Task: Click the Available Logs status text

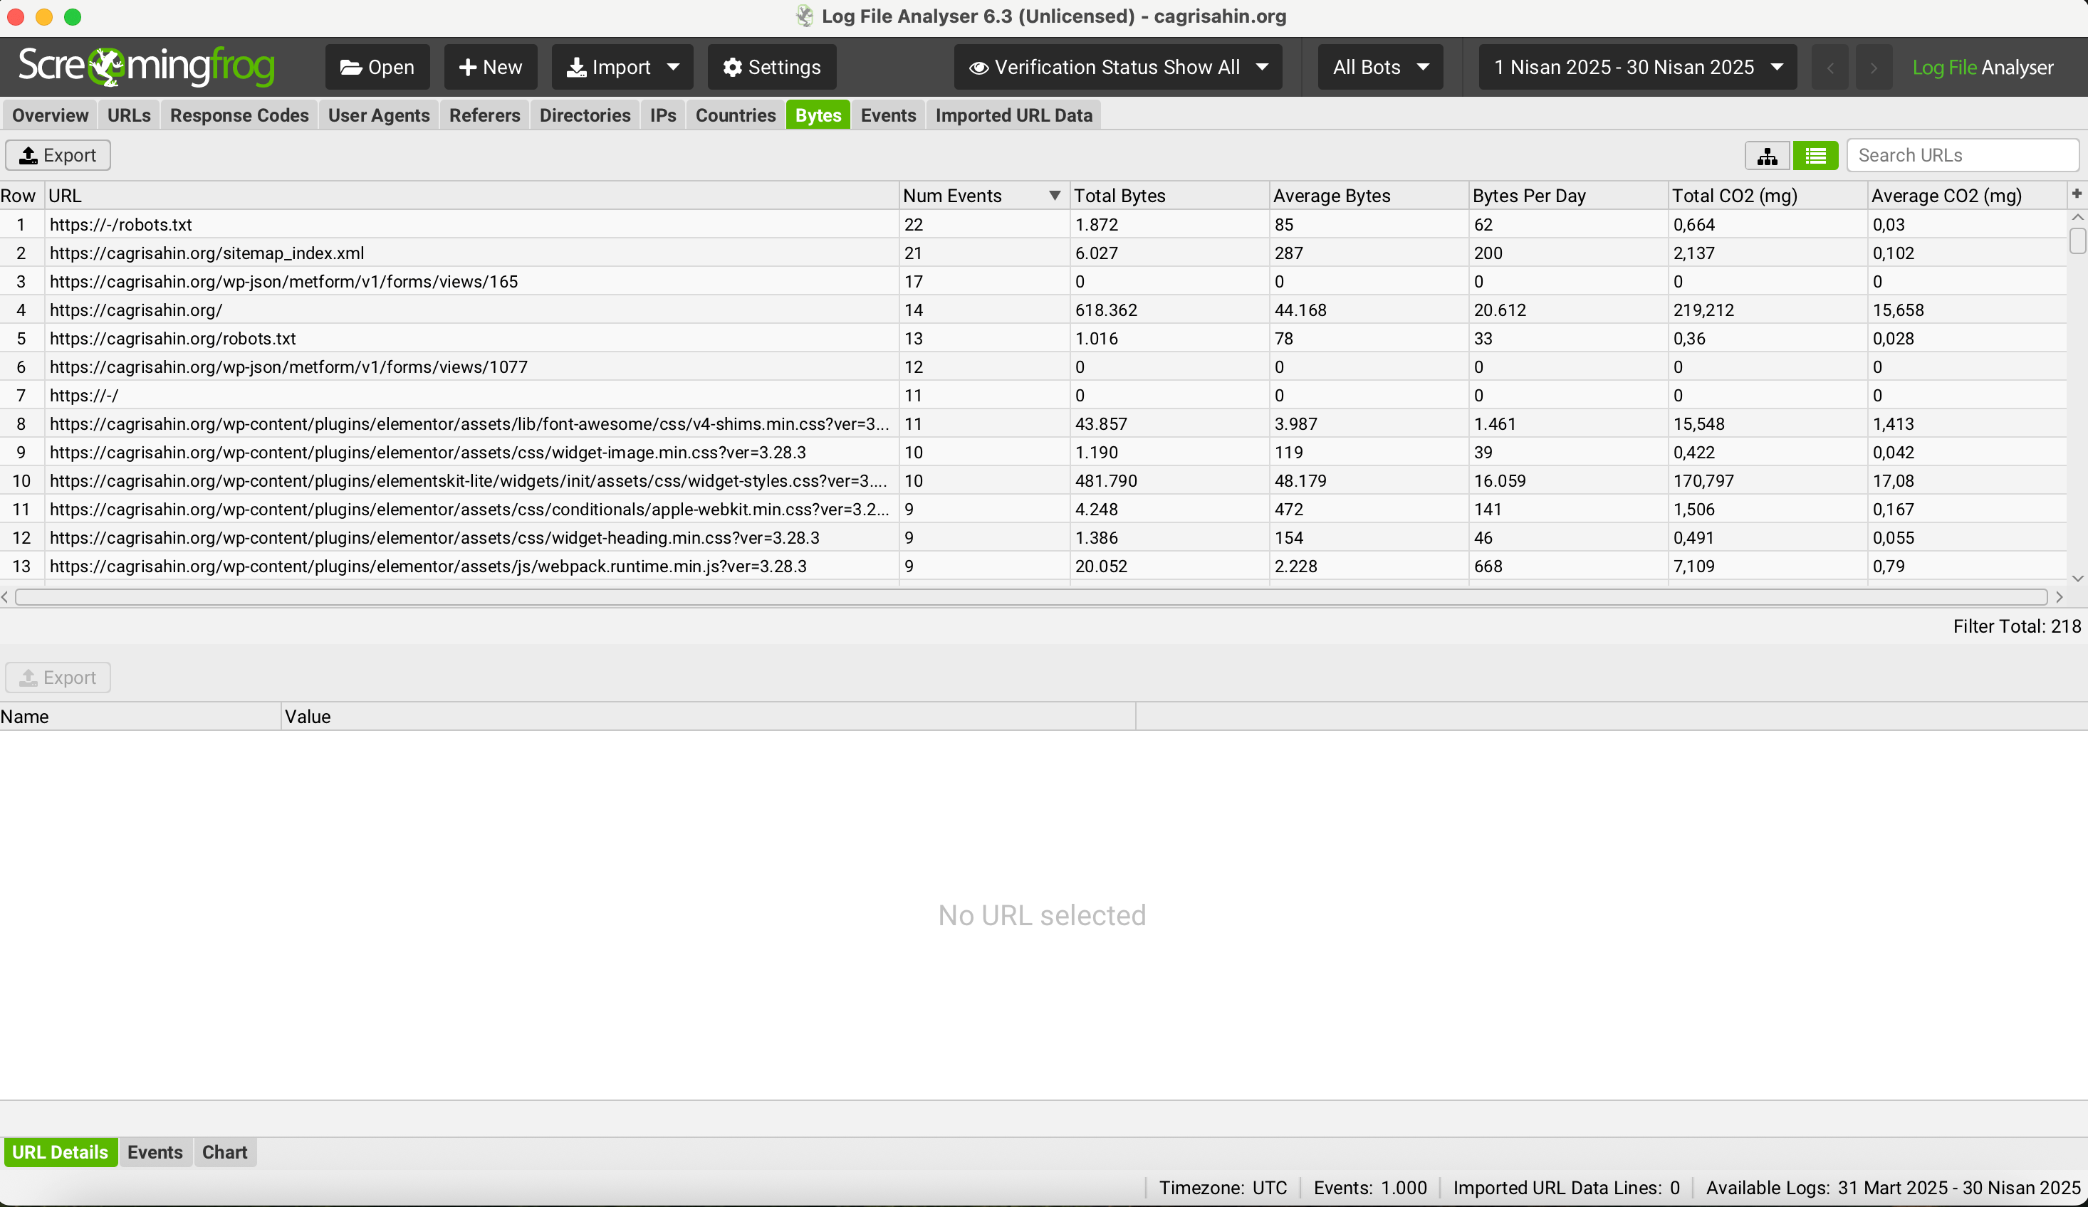Action: pyautogui.click(x=1892, y=1187)
